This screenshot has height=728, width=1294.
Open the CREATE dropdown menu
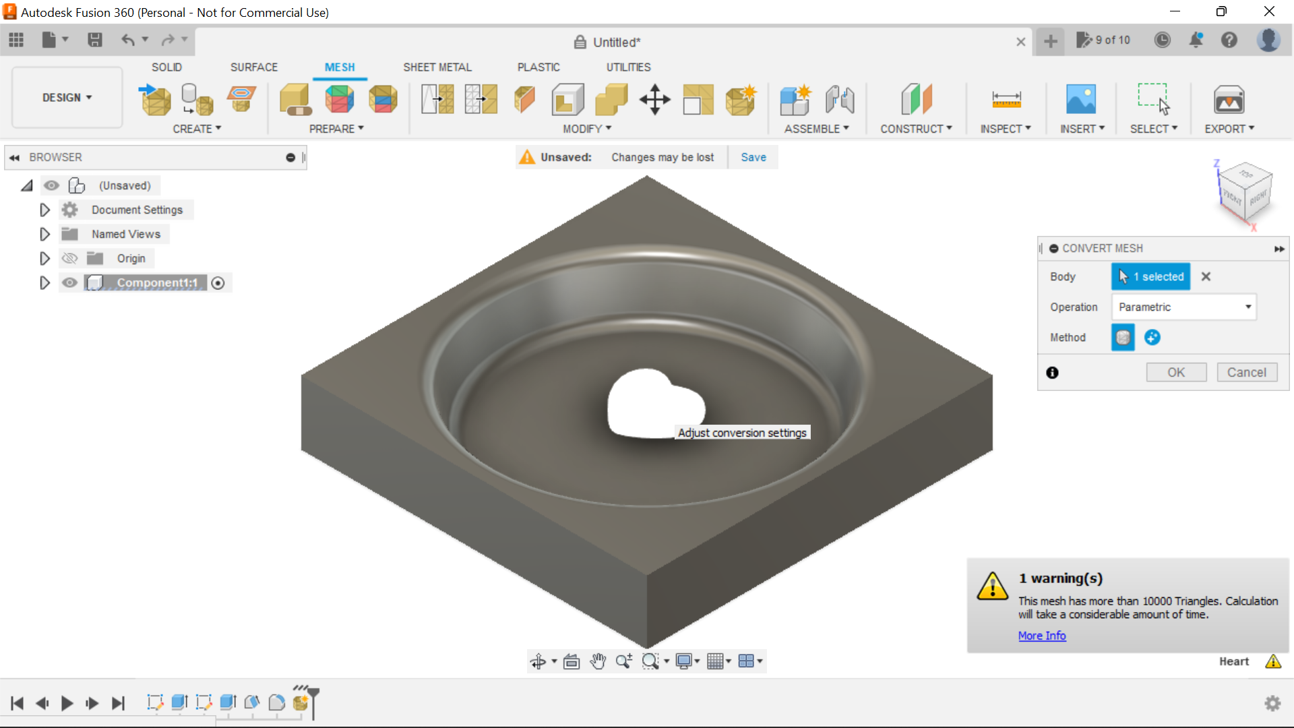point(197,129)
